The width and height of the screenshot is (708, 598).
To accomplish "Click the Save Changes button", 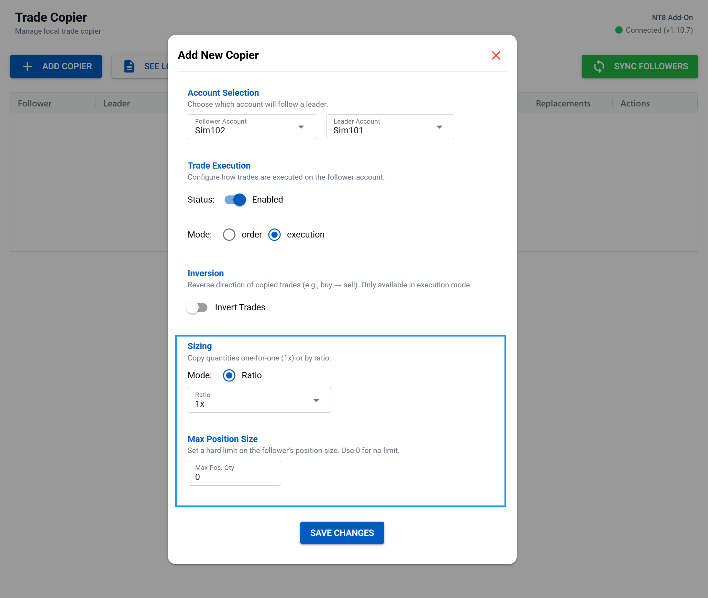I will 342,533.
